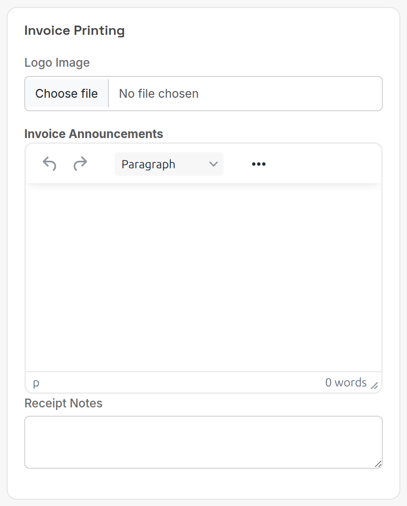Click the Logo Image label
The width and height of the screenshot is (407, 506).
57,63
